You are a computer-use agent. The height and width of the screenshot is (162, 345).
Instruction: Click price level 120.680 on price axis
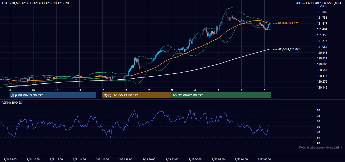pos(322,64)
